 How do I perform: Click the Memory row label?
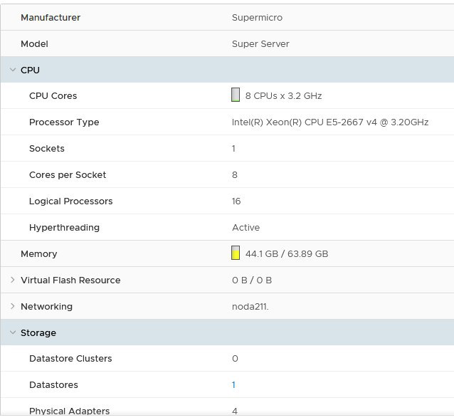(39, 253)
